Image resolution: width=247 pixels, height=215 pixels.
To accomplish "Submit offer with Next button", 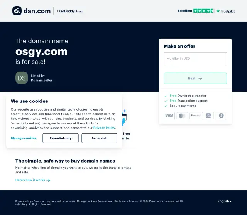I will 195,78.
